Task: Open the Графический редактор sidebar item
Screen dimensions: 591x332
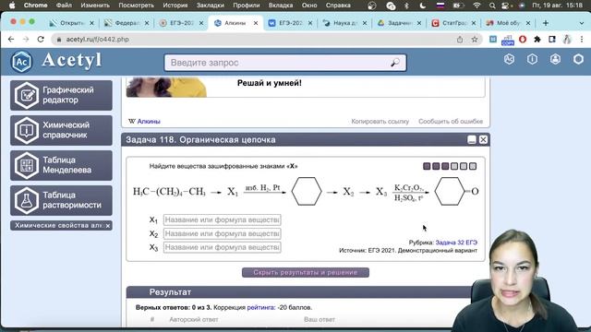Action: pos(61,95)
